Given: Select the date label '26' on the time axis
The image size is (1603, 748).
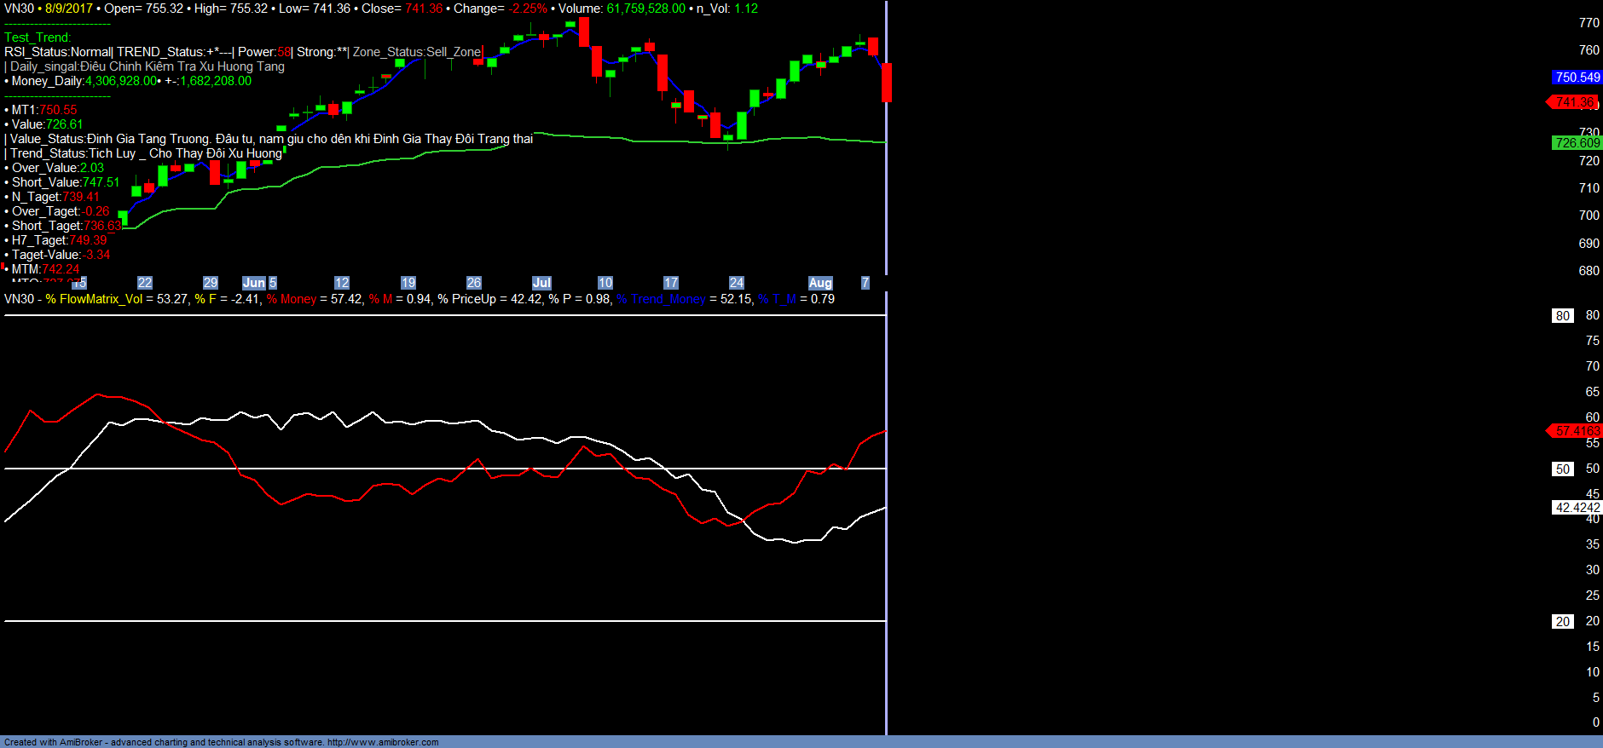Looking at the screenshot, I should (474, 283).
